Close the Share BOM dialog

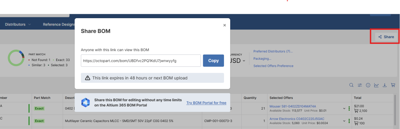(x=225, y=25)
